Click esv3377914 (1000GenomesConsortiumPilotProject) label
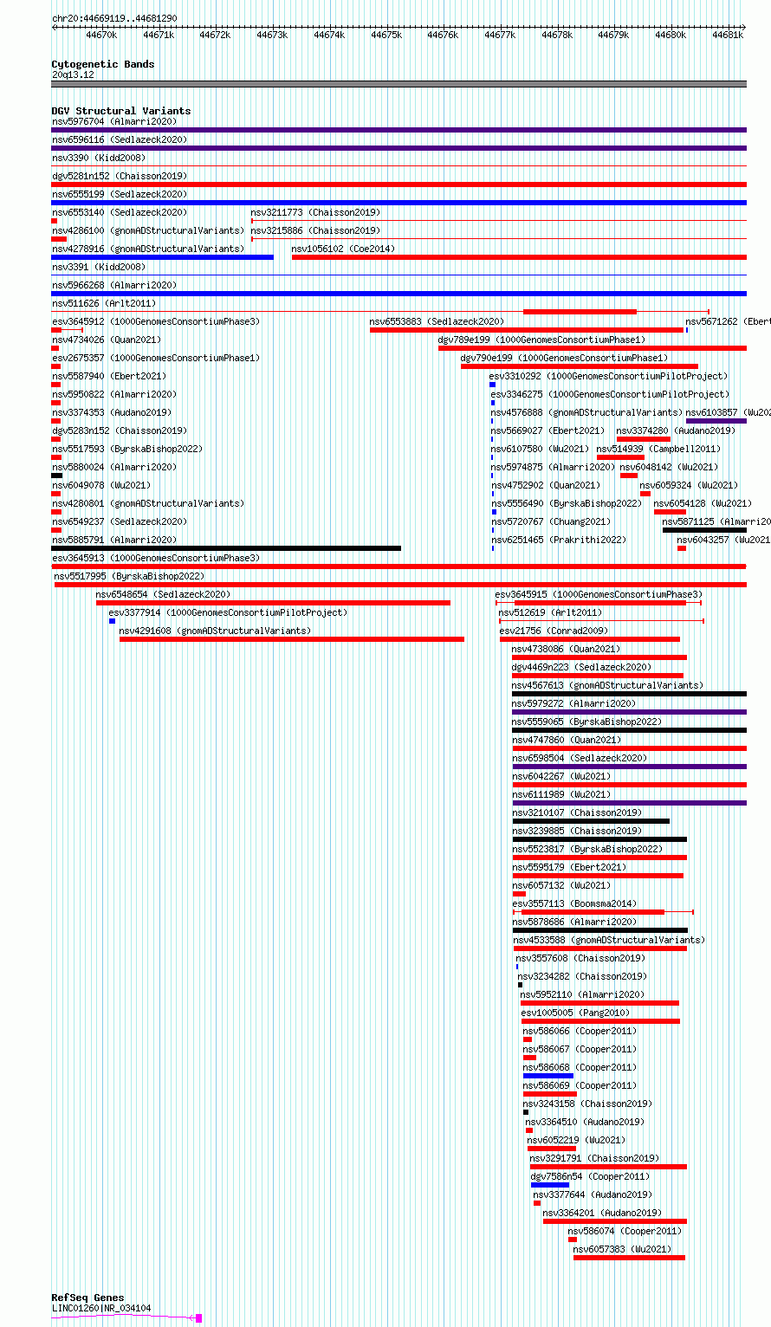Image resolution: width=771 pixels, height=1327 pixels. 228,612
